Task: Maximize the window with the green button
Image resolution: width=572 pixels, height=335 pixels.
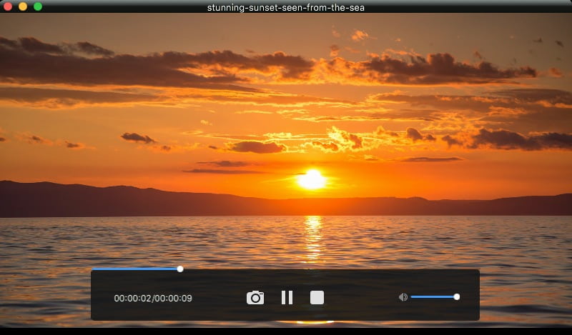Action: pos(38,6)
